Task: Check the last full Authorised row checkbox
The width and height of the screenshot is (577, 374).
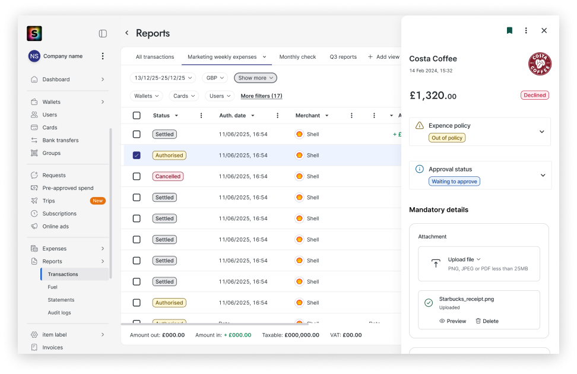Action: tap(137, 303)
